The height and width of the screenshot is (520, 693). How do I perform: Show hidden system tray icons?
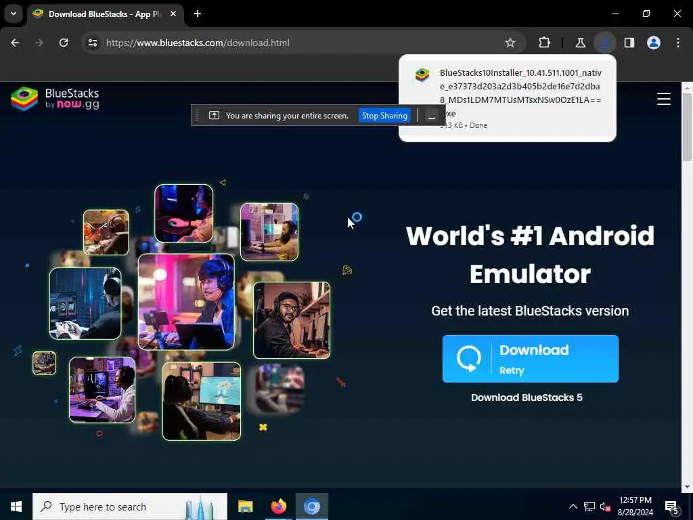[x=573, y=506]
